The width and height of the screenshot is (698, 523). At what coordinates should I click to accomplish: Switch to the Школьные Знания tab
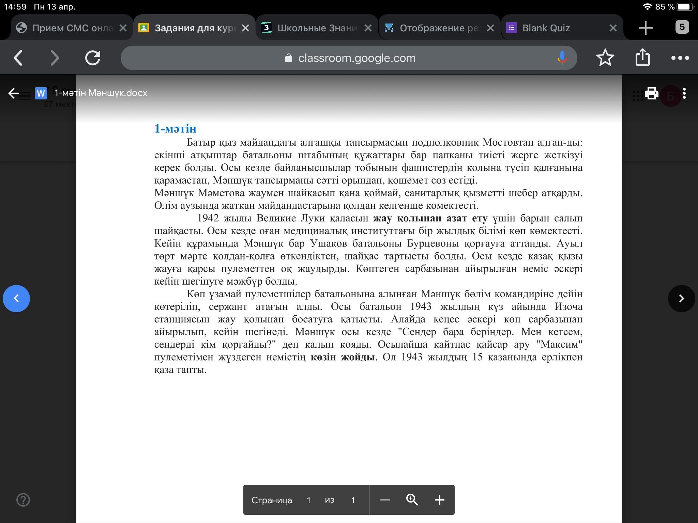pyautogui.click(x=317, y=28)
